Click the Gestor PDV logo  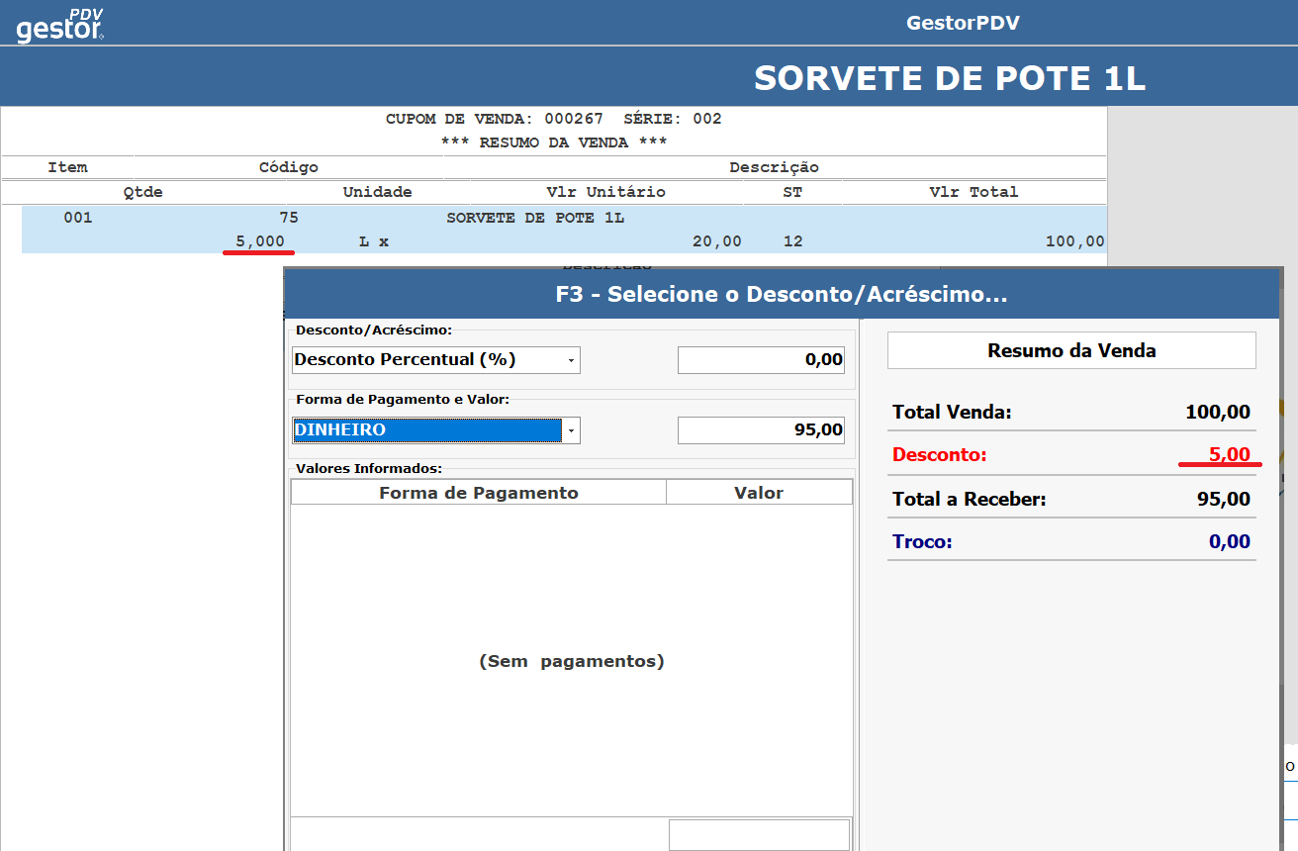(x=60, y=24)
